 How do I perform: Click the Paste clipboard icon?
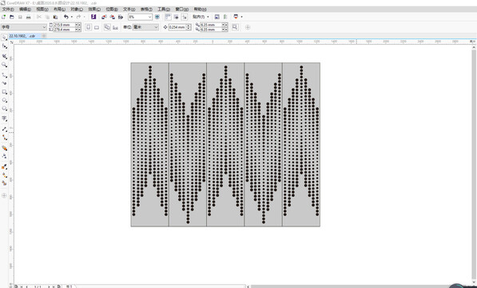coord(55,17)
